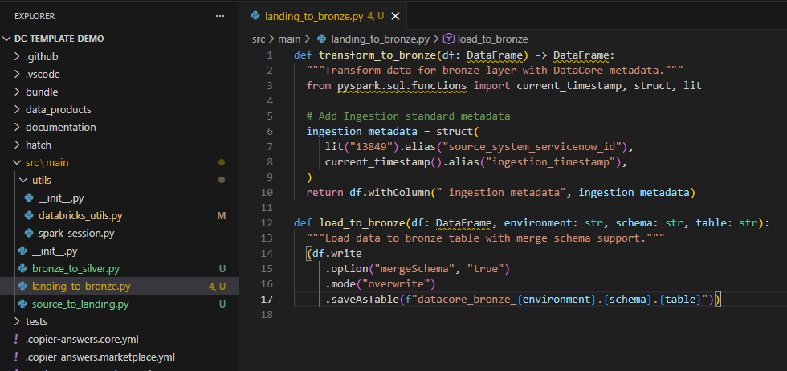Viewport: 787px width, 371px height.
Task: Open the Explorer more actions ellipsis
Action: (x=220, y=16)
